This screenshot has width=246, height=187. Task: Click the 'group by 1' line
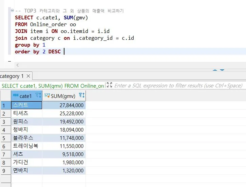30,45
